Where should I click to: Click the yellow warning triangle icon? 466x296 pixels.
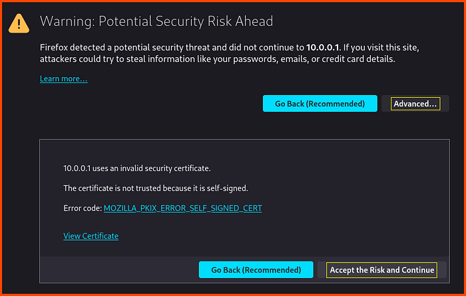[x=19, y=23]
